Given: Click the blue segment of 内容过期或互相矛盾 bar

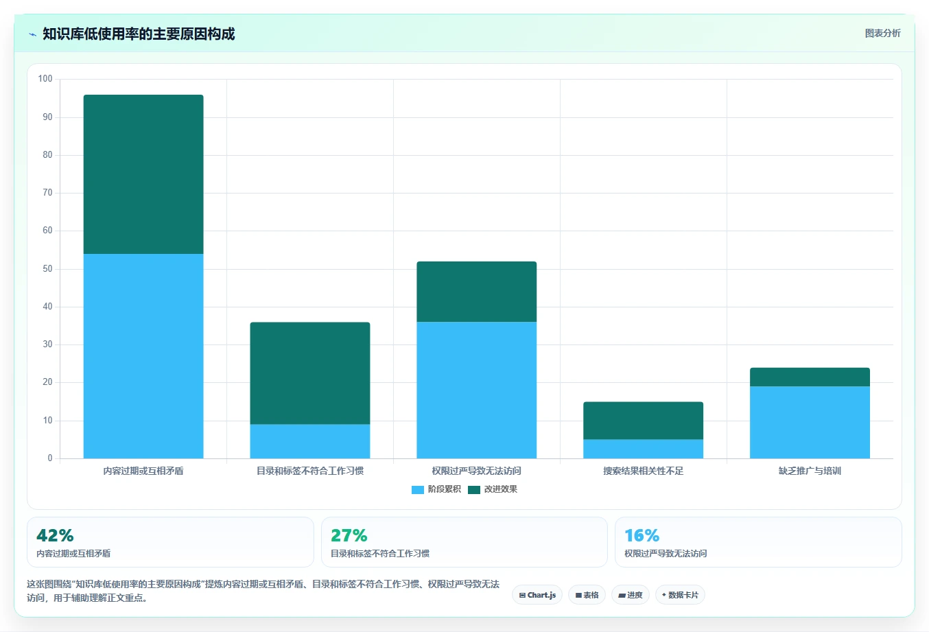Looking at the screenshot, I should 143,356.
